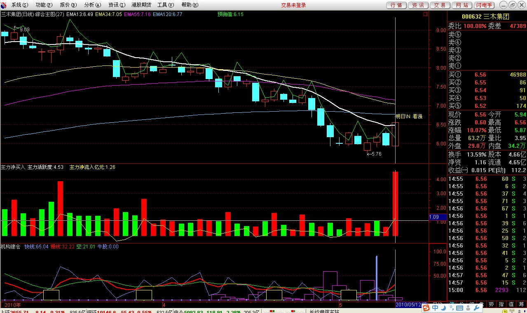Click the 委比 100.00% value
527x313 pixels.
point(475,26)
